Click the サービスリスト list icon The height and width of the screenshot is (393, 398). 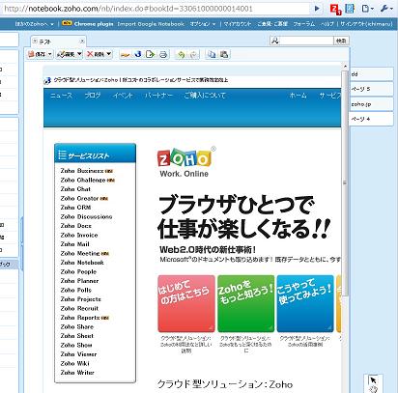click(x=62, y=154)
